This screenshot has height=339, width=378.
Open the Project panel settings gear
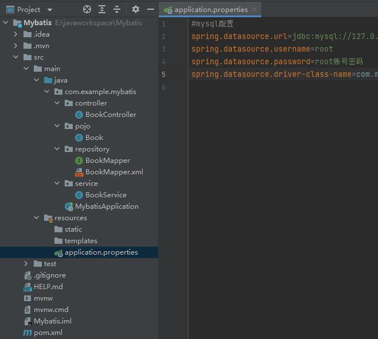tap(136, 9)
